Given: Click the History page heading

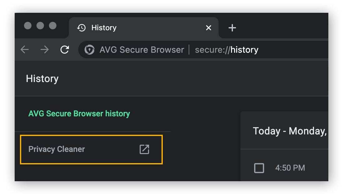Looking at the screenshot, I should coord(42,79).
